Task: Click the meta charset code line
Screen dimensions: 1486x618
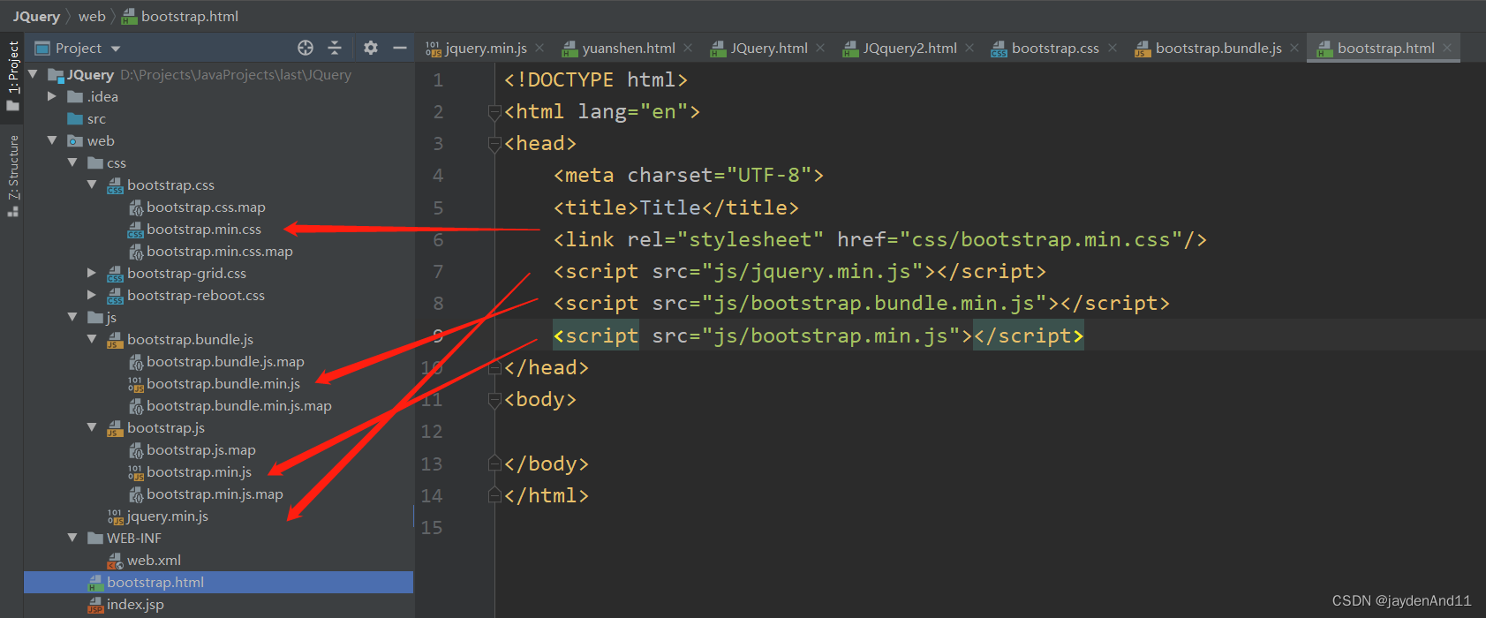Action: pos(688,175)
